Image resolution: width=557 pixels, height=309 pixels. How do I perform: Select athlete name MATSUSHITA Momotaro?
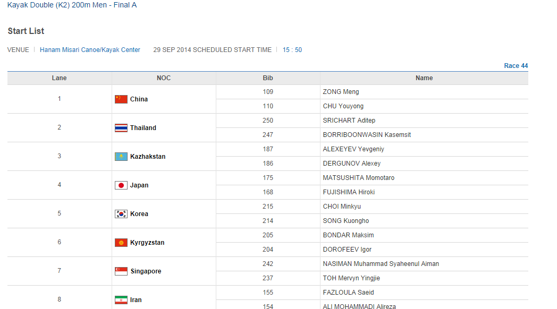[358, 178]
